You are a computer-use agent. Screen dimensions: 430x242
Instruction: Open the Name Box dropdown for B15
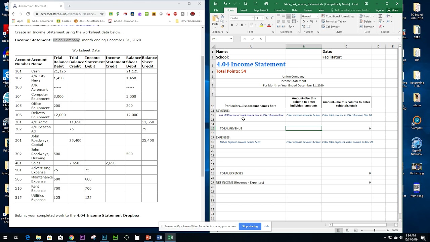tap(231, 39)
